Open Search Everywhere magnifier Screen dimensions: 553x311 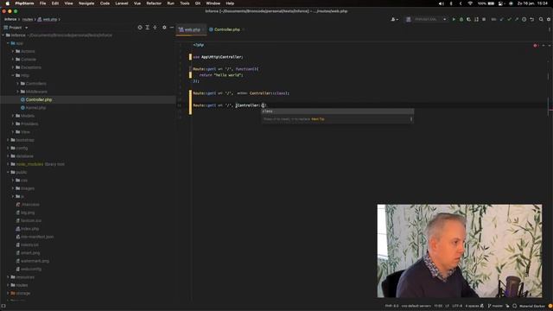541,19
